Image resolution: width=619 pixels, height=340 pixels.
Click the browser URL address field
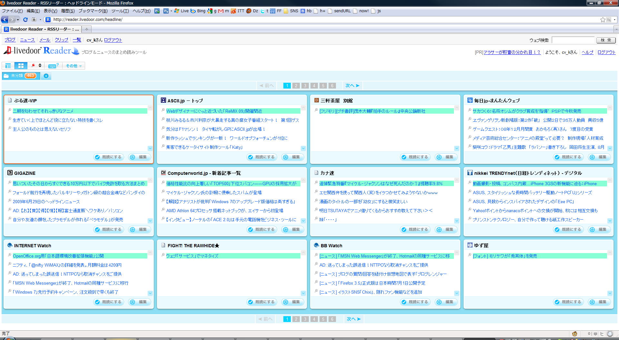coord(326,20)
